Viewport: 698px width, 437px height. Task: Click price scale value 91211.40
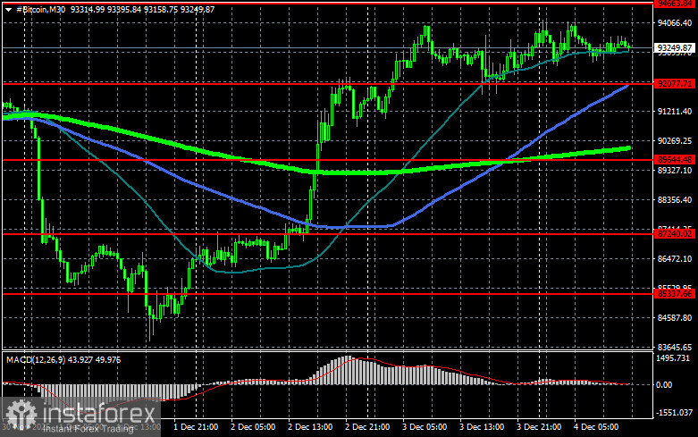[675, 111]
